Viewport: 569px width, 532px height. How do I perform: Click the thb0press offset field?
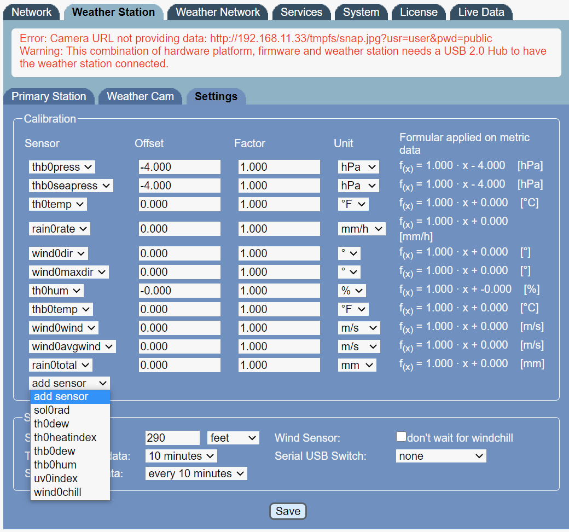click(179, 167)
